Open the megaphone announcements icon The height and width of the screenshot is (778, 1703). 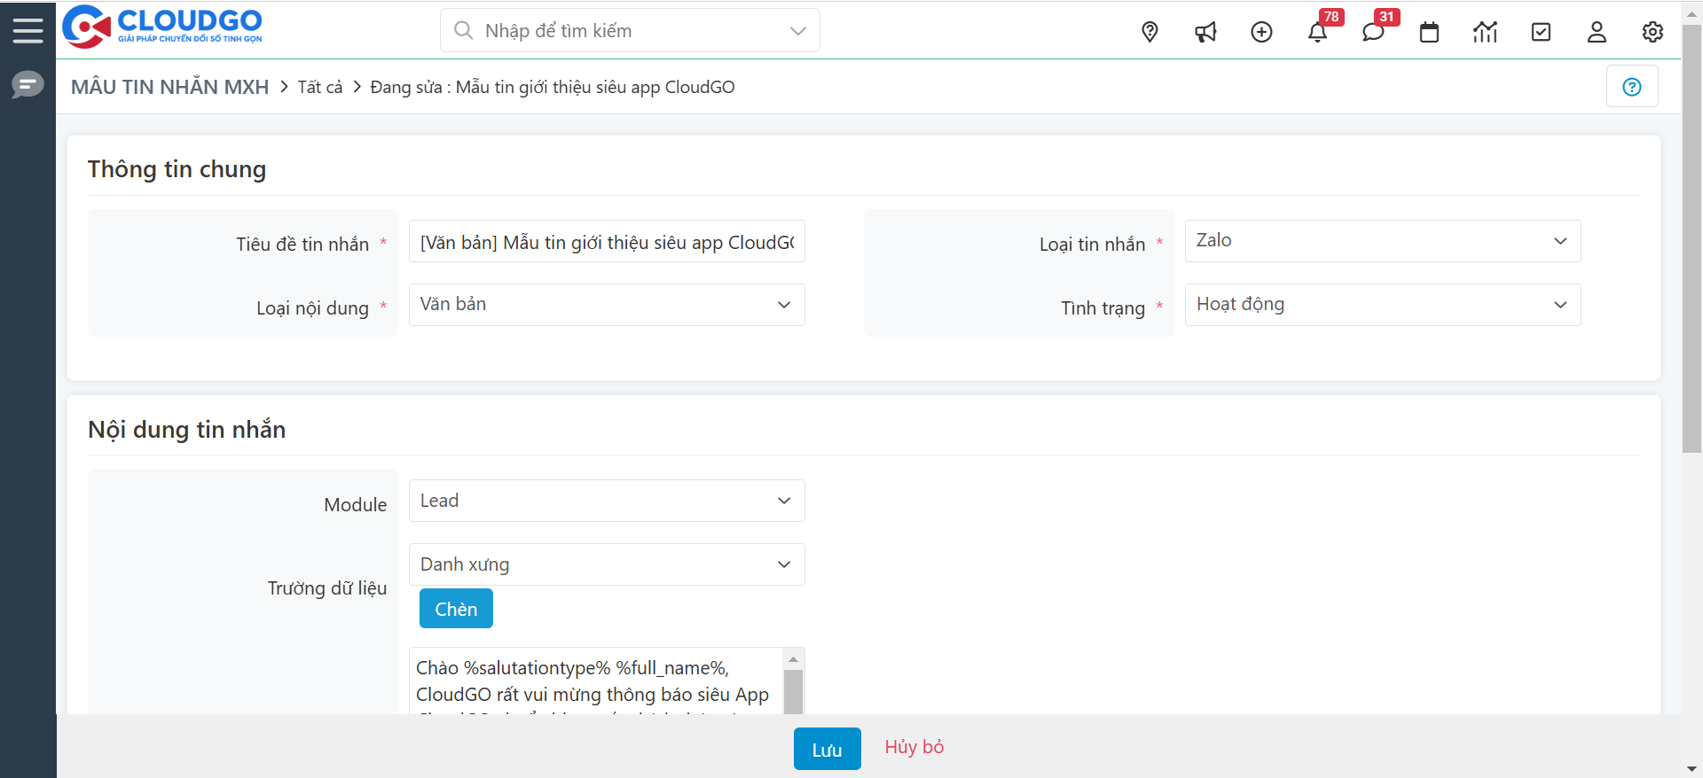tap(1205, 32)
